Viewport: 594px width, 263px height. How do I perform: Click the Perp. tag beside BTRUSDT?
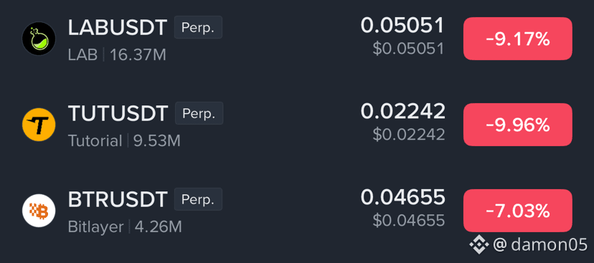coord(198,199)
